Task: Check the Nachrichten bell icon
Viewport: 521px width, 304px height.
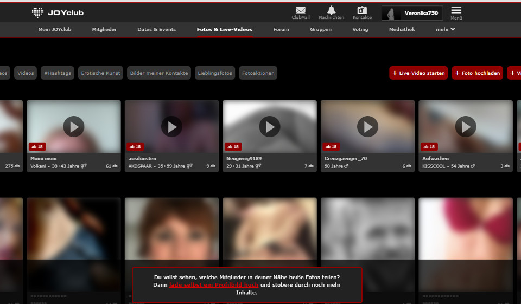Action: pyautogui.click(x=331, y=10)
